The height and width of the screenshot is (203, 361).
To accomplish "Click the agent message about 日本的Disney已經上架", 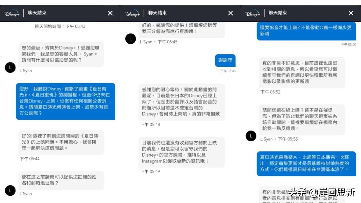I will coord(182,102).
